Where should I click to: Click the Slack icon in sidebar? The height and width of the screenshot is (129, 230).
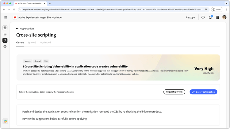pos(5,121)
